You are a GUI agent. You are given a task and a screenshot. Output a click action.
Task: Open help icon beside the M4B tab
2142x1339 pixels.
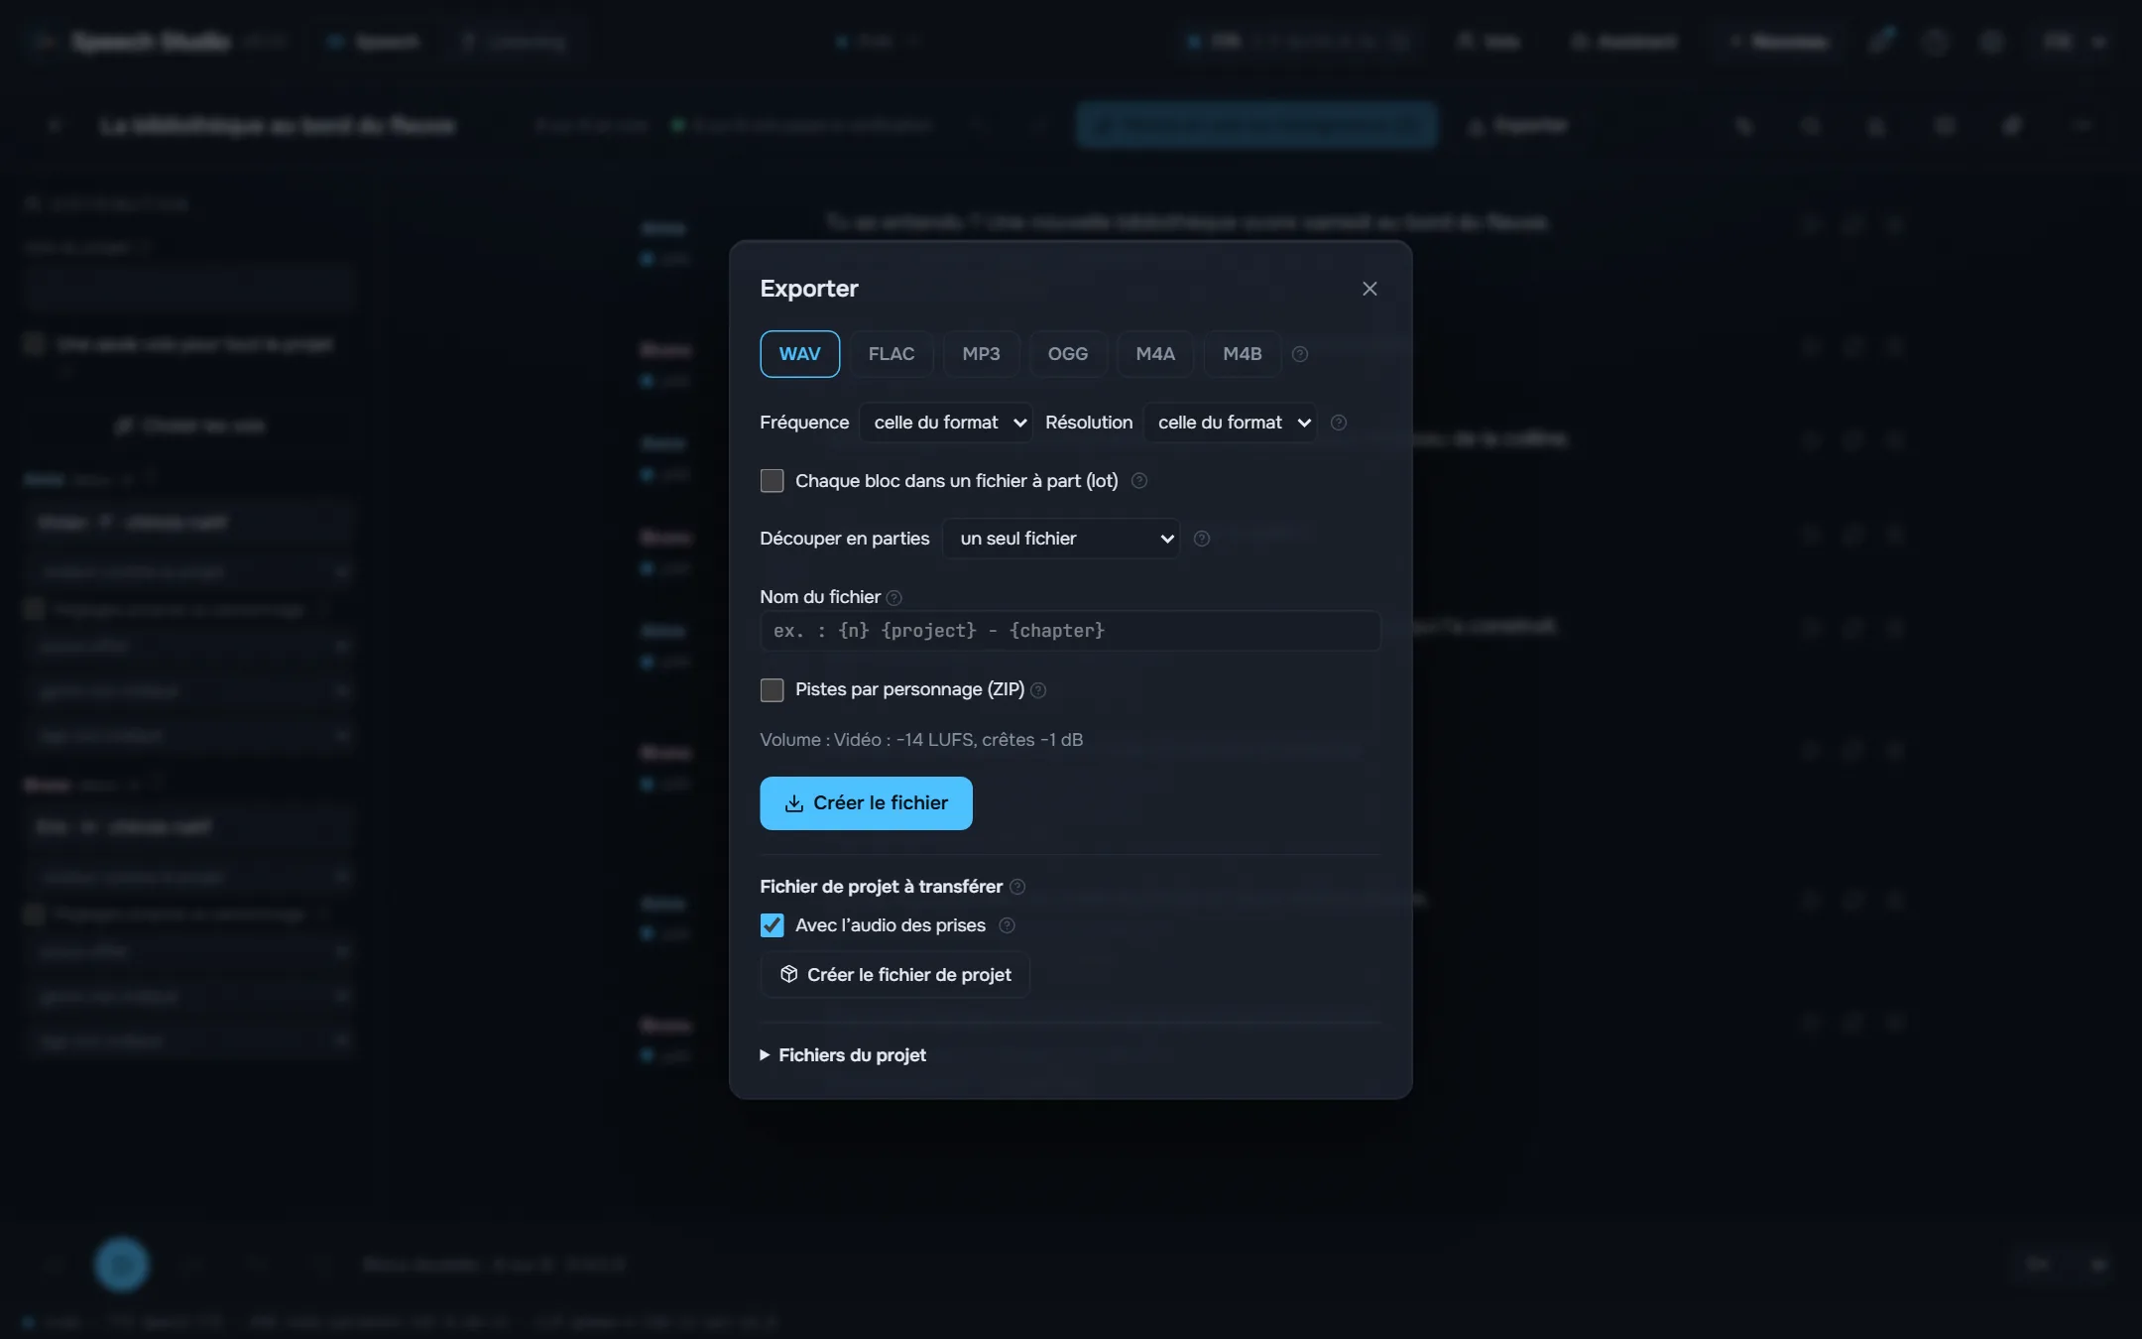[x=1299, y=354]
